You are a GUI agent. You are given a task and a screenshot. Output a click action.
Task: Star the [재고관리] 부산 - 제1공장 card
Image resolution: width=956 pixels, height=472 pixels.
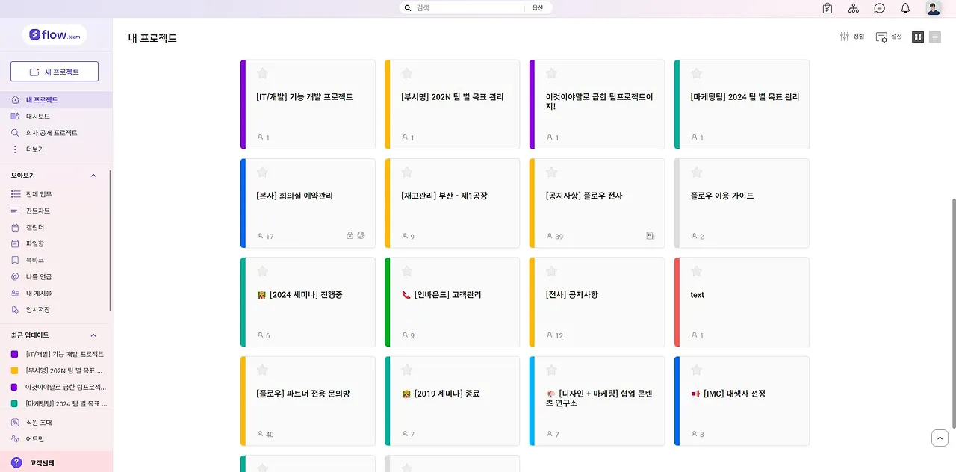407,173
